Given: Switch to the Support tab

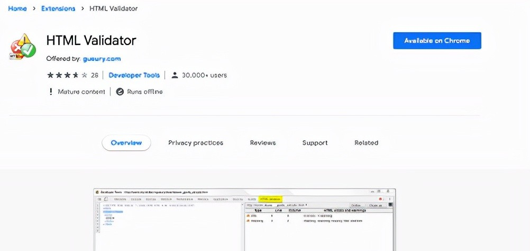Looking at the screenshot, I should (315, 143).
